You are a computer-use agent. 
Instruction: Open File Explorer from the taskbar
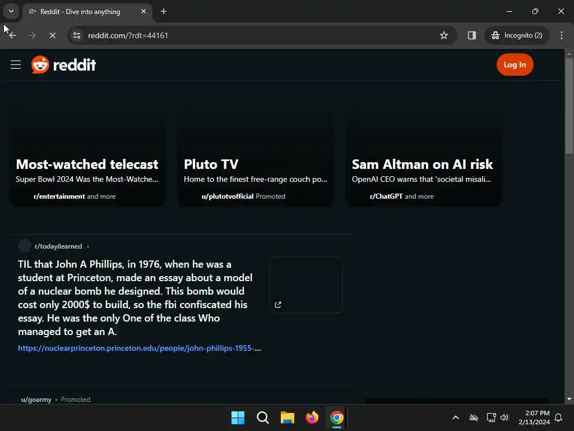tap(288, 418)
